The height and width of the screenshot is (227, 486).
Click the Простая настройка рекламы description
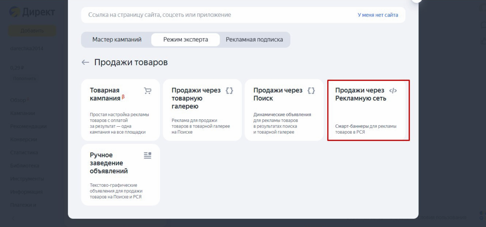[120, 124]
